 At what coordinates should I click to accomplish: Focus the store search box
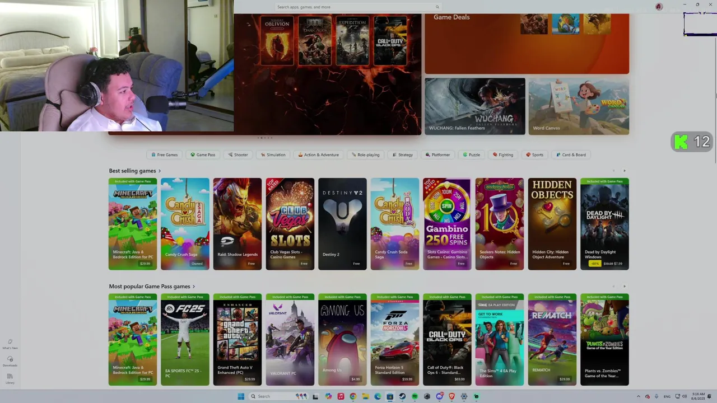(358, 7)
